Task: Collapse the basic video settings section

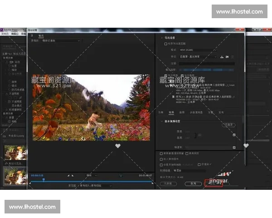Action: [x=161, y=121]
